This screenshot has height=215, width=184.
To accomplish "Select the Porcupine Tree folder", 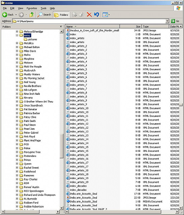I will coord(32,152).
